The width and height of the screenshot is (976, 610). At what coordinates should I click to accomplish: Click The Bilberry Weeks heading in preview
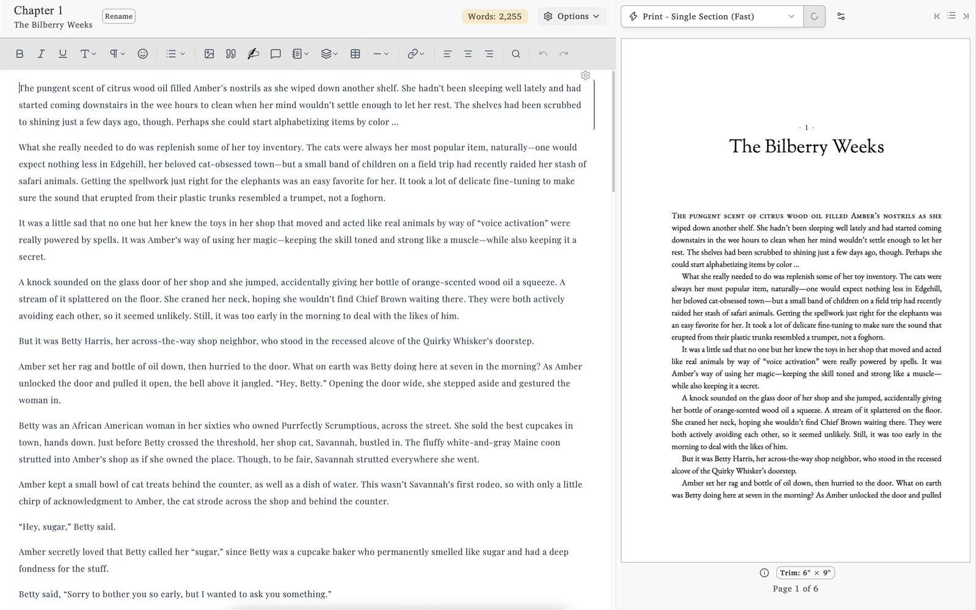point(806,147)
